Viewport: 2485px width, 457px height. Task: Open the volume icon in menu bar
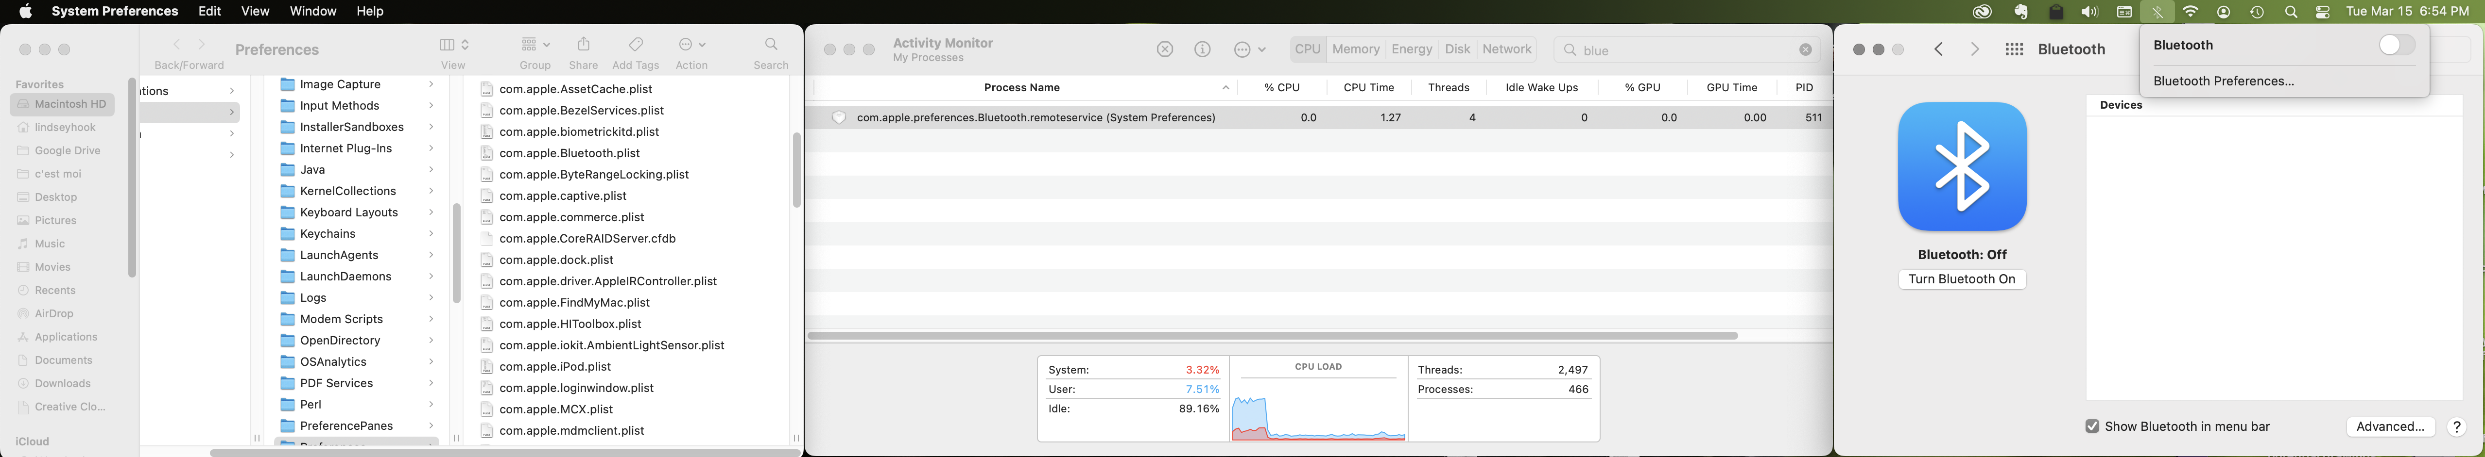2089,12
